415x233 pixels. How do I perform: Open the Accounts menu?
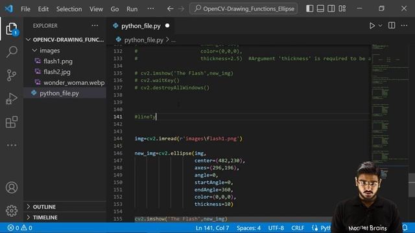point(12,187)
